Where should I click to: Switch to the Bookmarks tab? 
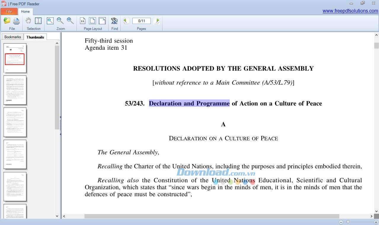[12, 37]
